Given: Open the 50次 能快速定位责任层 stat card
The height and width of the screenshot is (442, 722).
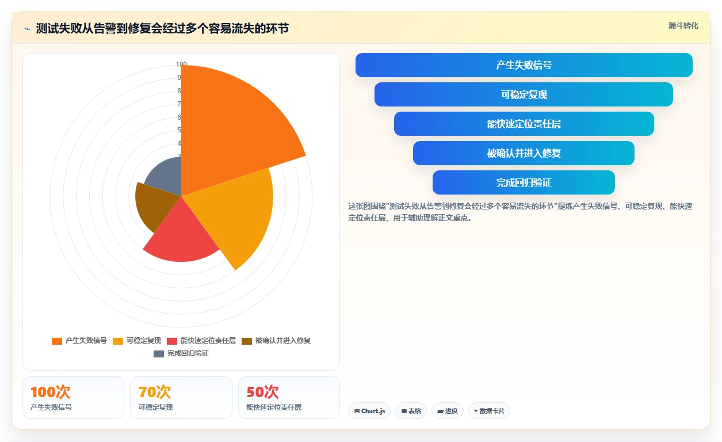Looking at the screenshot, I should 289,398.
